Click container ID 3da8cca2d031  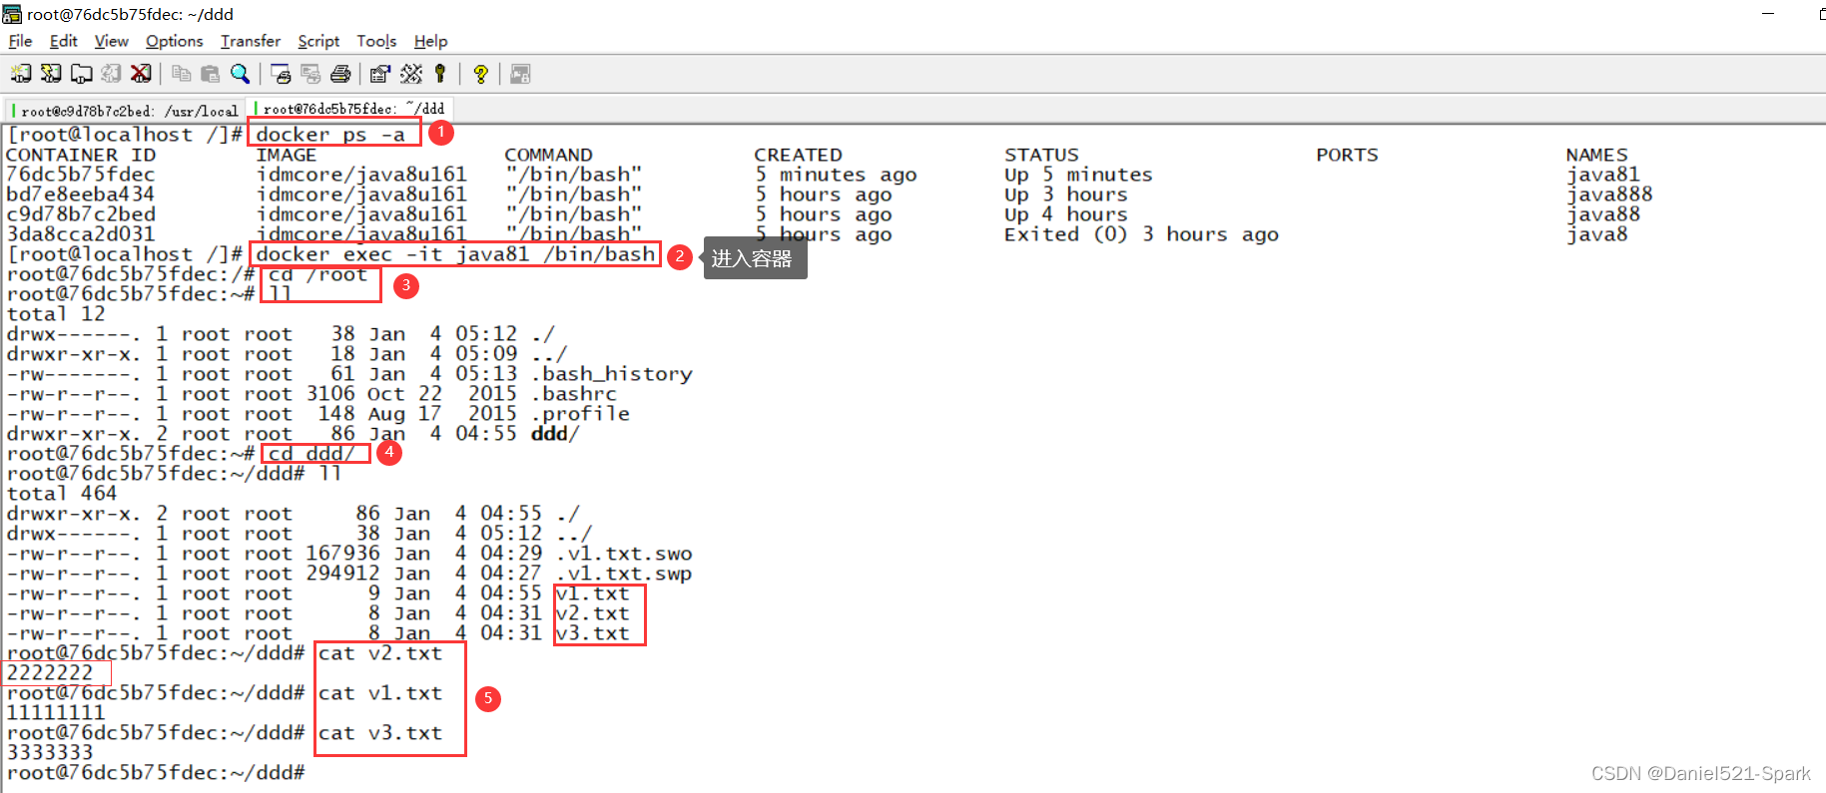click(x=81, y=234)
